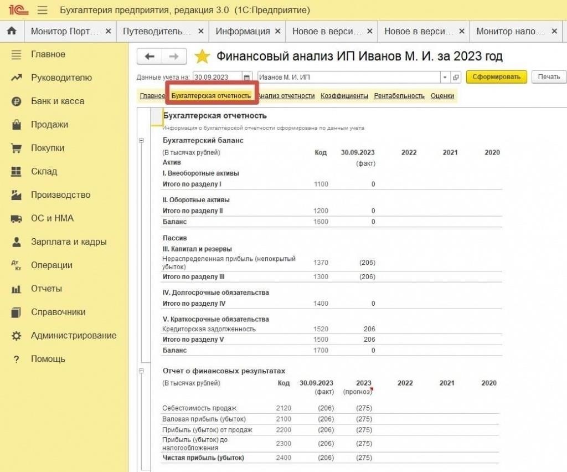Open the Банк и касса ruble icon
Image resolution: width=567 pixels, height=472 pixels.
pos(16,101)
